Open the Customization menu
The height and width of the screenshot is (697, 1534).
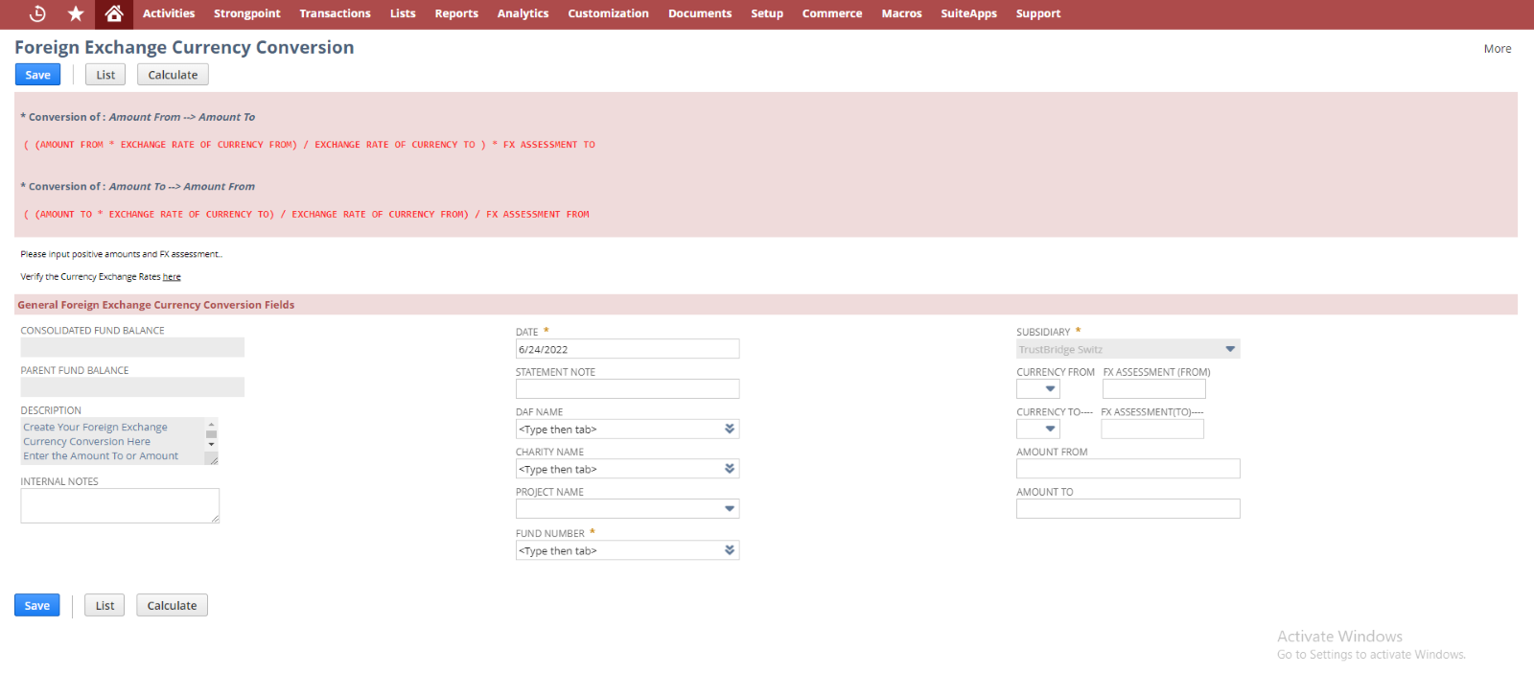608,13
